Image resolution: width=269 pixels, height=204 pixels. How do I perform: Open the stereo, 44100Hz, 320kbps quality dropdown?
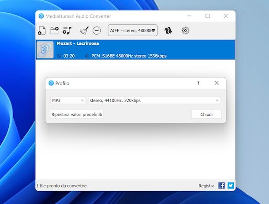click(x=154, y=100)
